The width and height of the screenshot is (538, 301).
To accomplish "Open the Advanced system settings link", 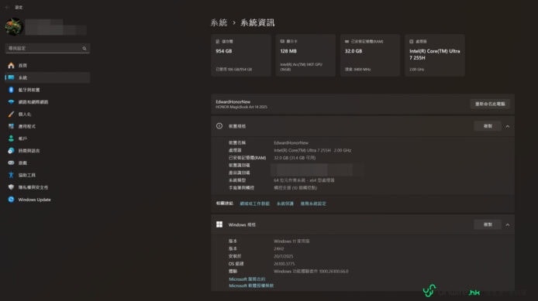I will point(313,204).
